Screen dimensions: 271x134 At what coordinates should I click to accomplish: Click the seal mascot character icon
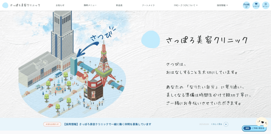[261, 122]
